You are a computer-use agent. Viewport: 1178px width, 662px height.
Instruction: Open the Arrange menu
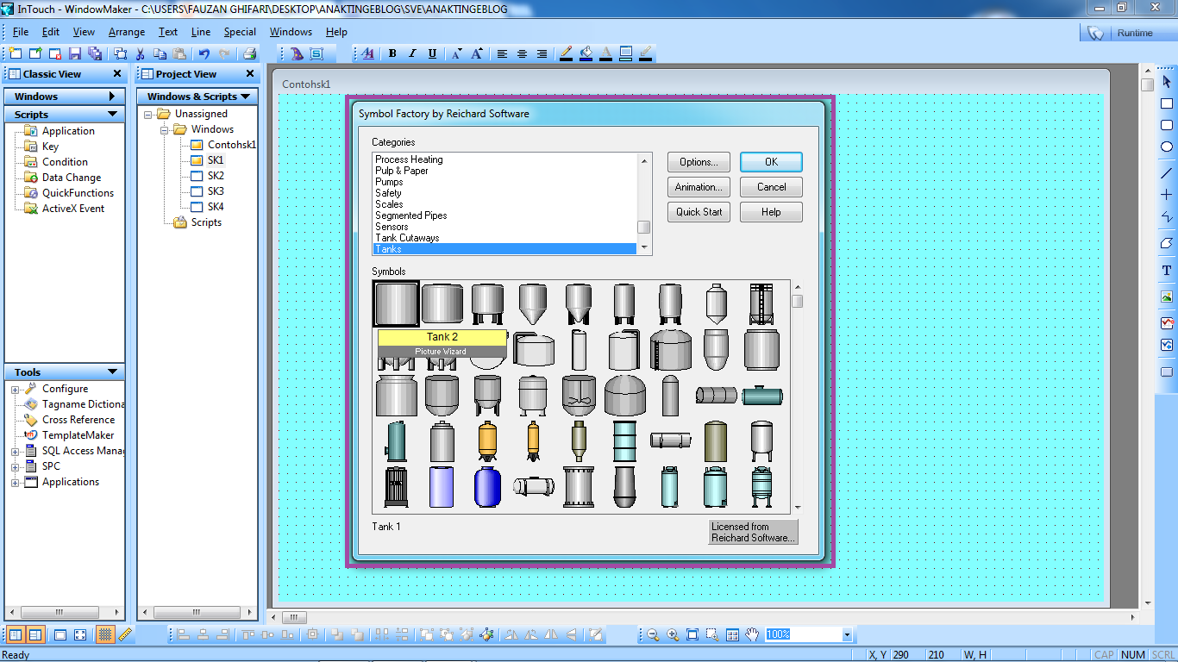127,32
